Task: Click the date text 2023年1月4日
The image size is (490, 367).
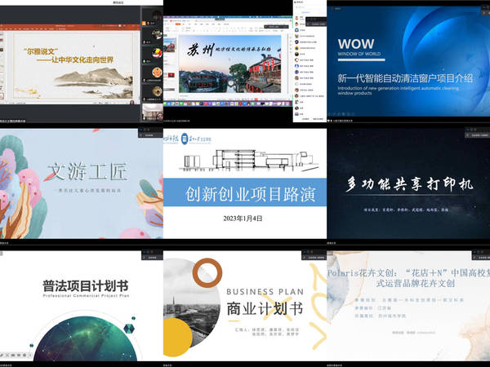Action: click(x=244, y=219)
